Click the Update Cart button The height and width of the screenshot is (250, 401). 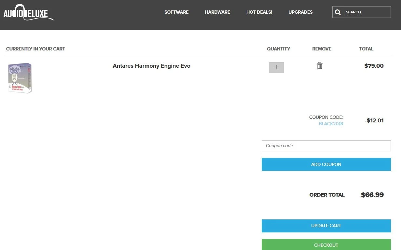click(x=326, y=226)
